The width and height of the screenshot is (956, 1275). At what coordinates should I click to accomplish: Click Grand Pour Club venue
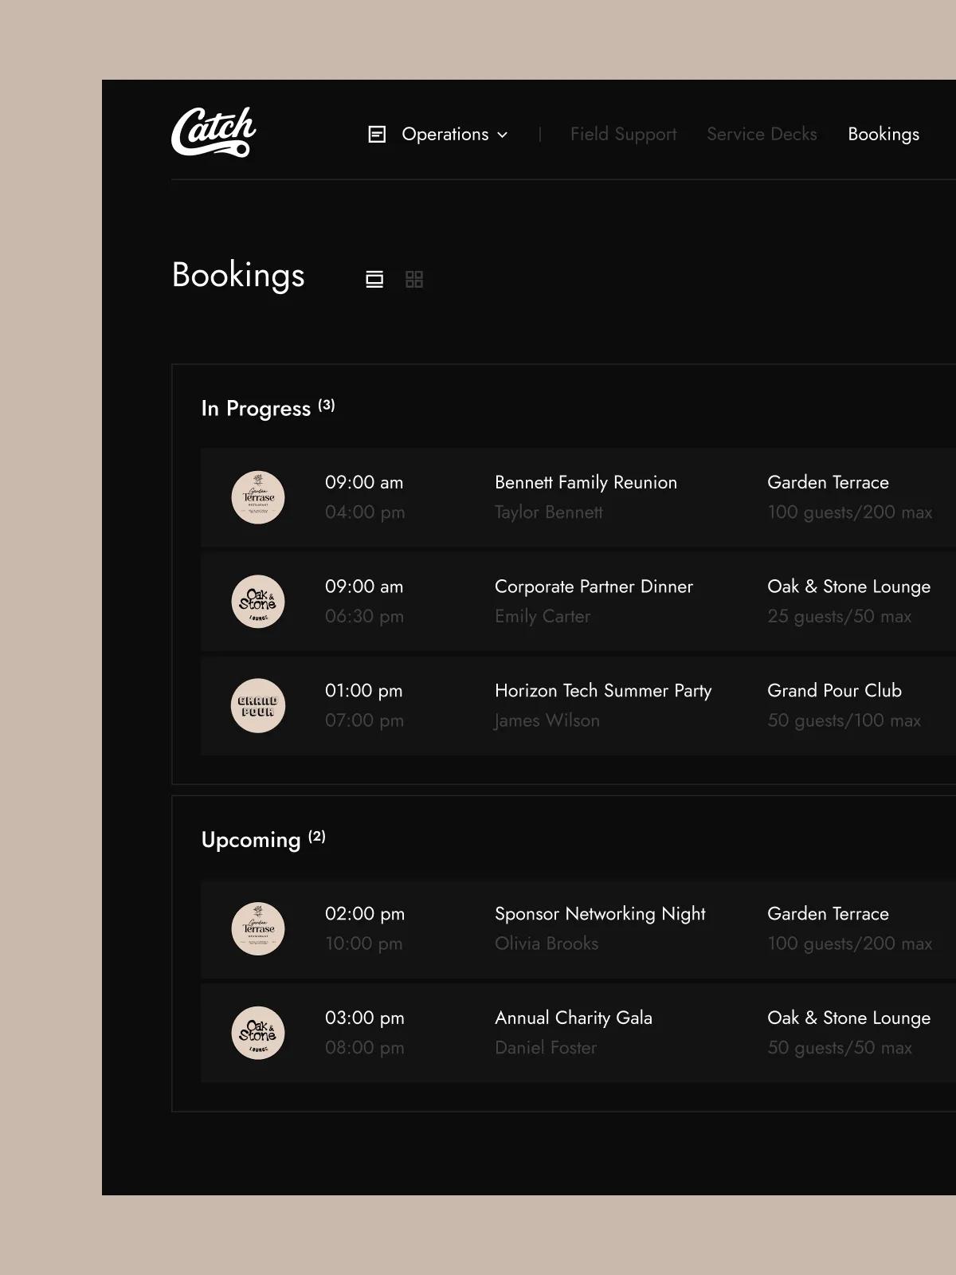834,691
